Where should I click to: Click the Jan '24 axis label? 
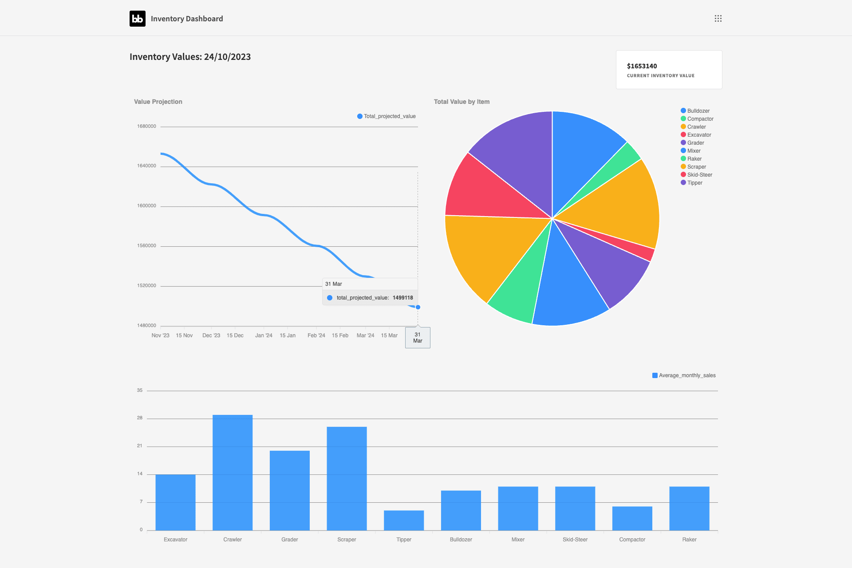pos(264,335)
